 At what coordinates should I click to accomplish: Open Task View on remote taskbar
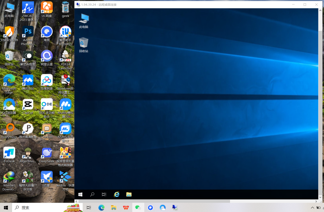coord(104,194)
